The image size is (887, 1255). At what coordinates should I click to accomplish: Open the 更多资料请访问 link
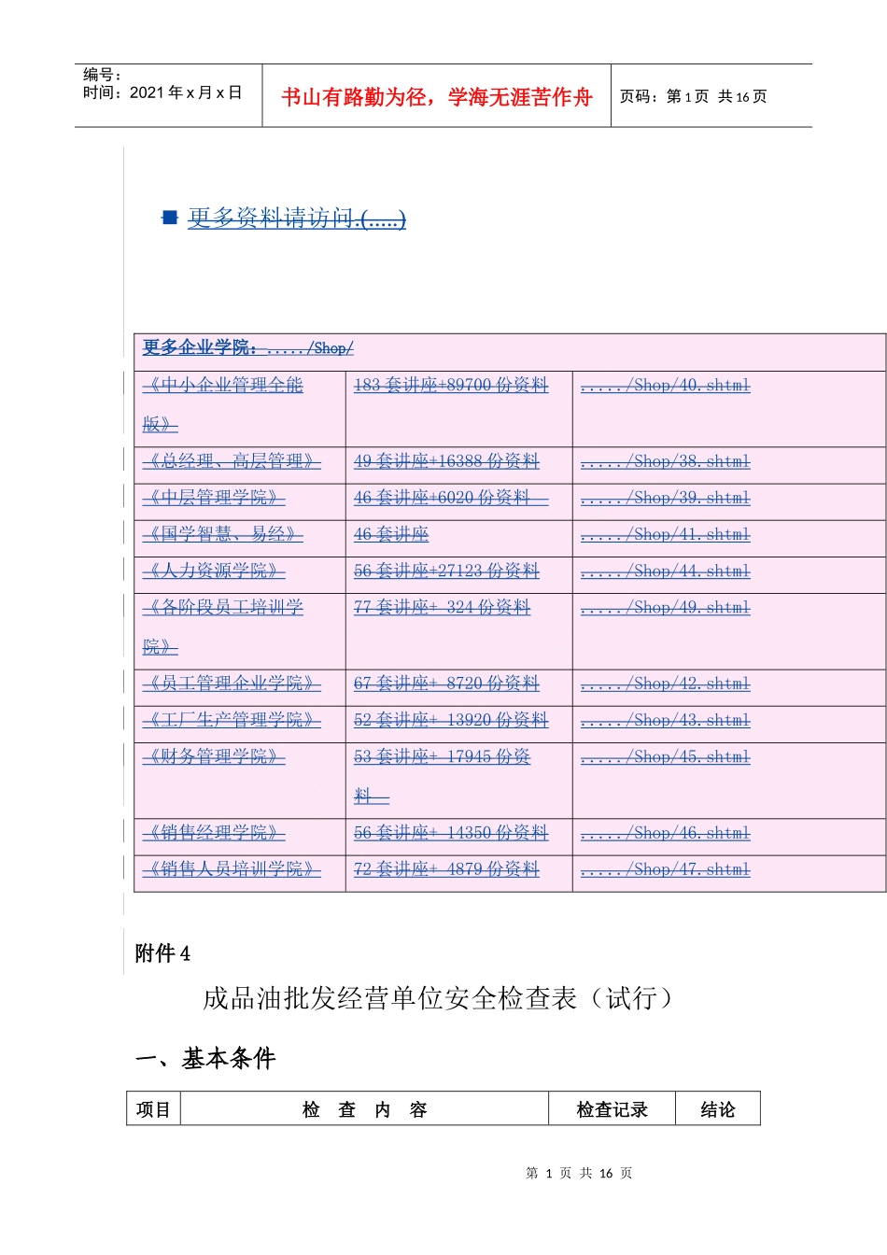click(297, 218)
